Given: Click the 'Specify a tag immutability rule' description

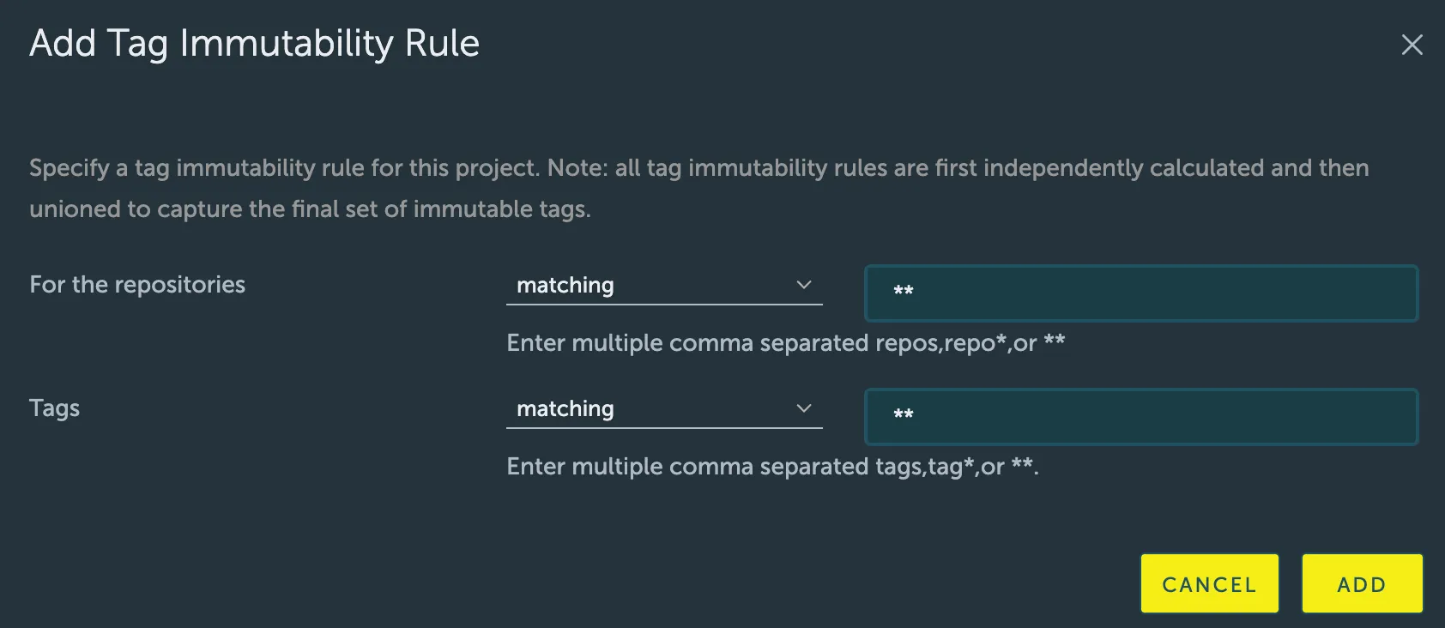Looking at the screenshot, I should pos(698,168).
